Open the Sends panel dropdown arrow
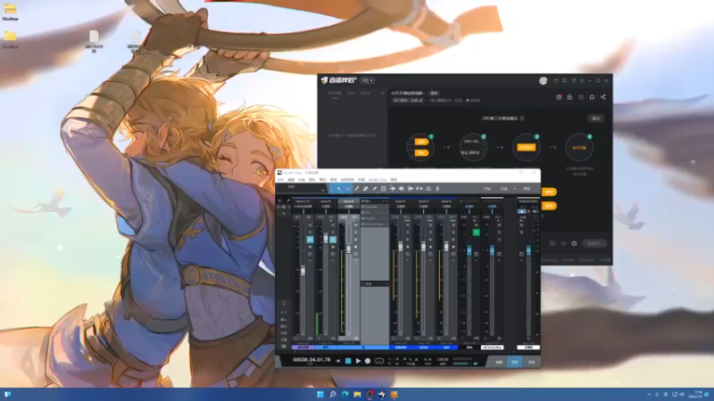The width and height of the screenshot is (714, 401). [386, 283]
